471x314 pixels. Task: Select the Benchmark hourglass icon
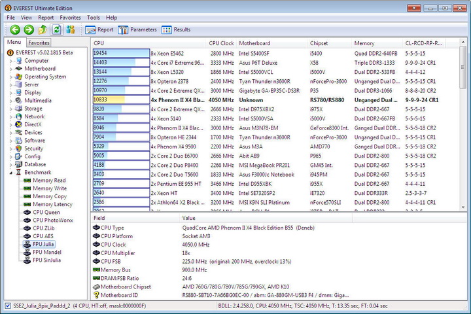[x=19, y=172]
